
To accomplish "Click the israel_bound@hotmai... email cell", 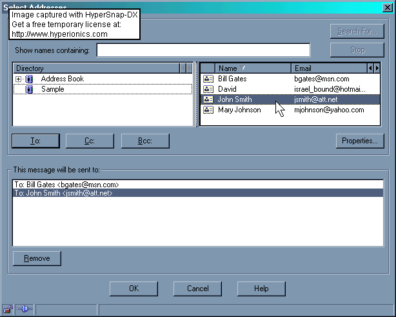I will click(330, 89).
